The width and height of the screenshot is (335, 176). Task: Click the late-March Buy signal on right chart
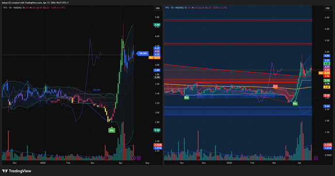[295, 104]
